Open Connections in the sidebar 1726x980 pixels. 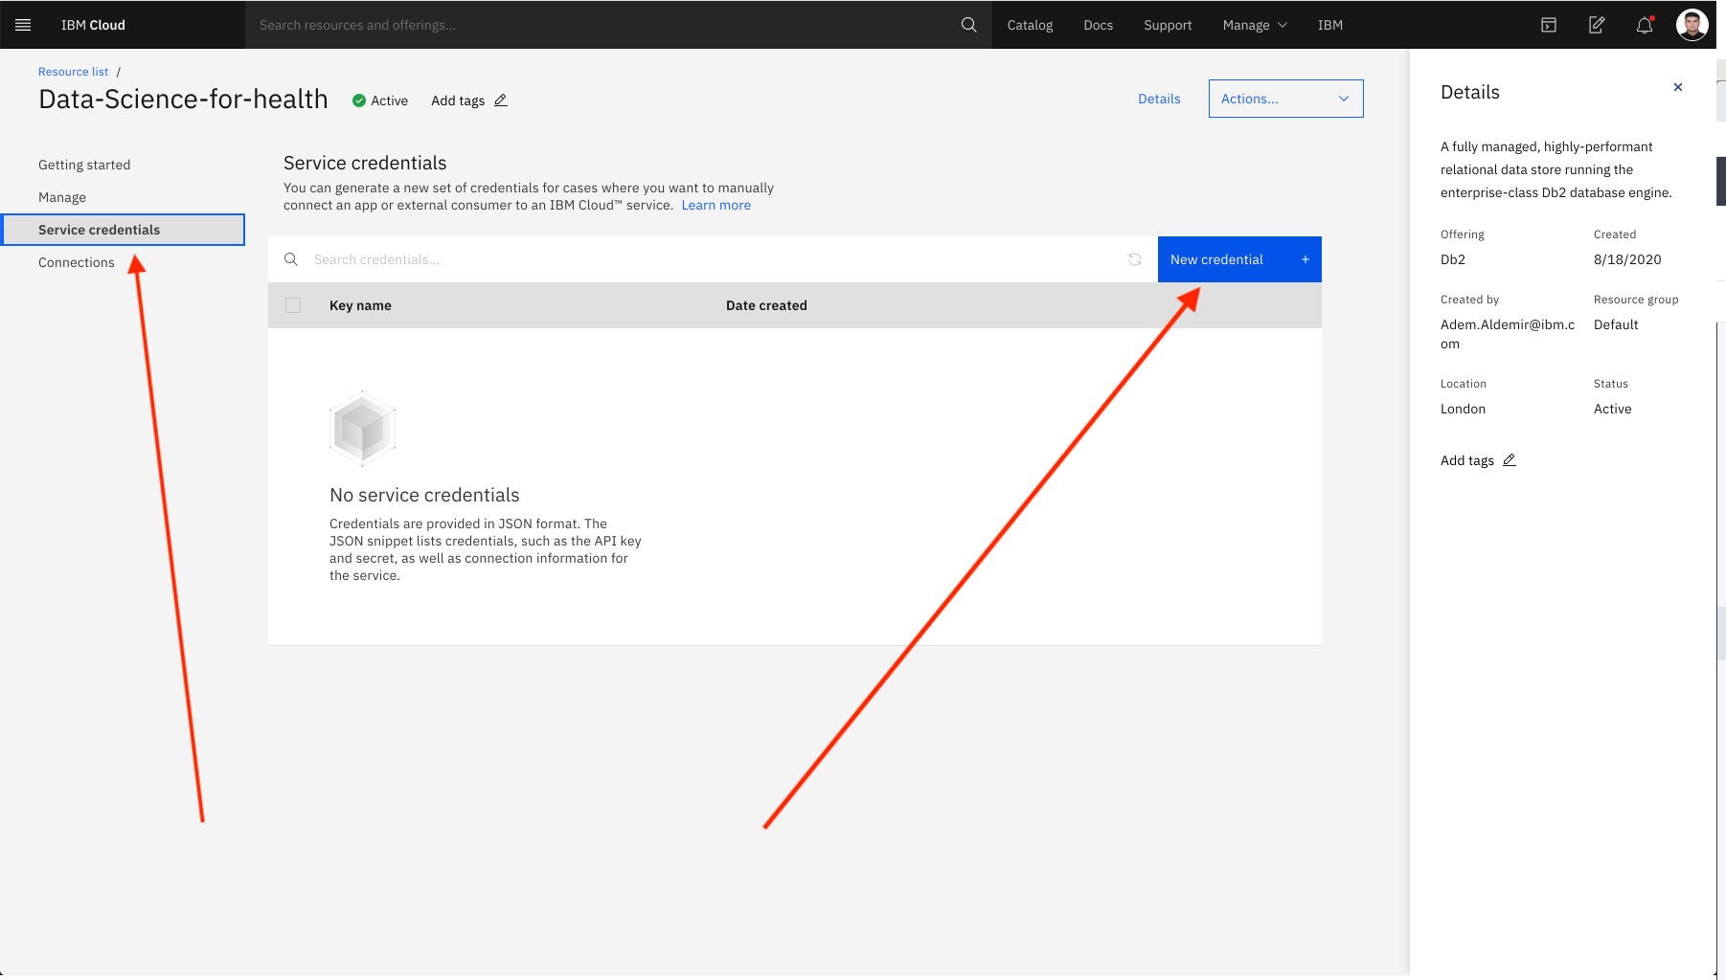coord(77,262)
